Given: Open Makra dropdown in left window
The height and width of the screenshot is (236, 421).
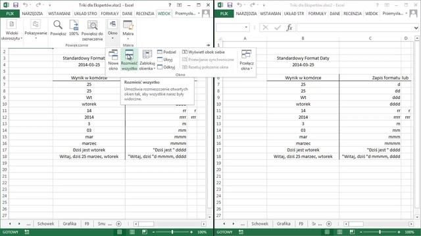Looking at the screenshot, I should (x=128, y=30).
